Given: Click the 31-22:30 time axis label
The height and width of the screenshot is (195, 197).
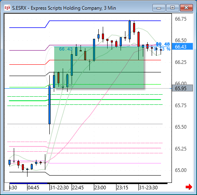Looking at the screenshot, I should coord(59,188).
